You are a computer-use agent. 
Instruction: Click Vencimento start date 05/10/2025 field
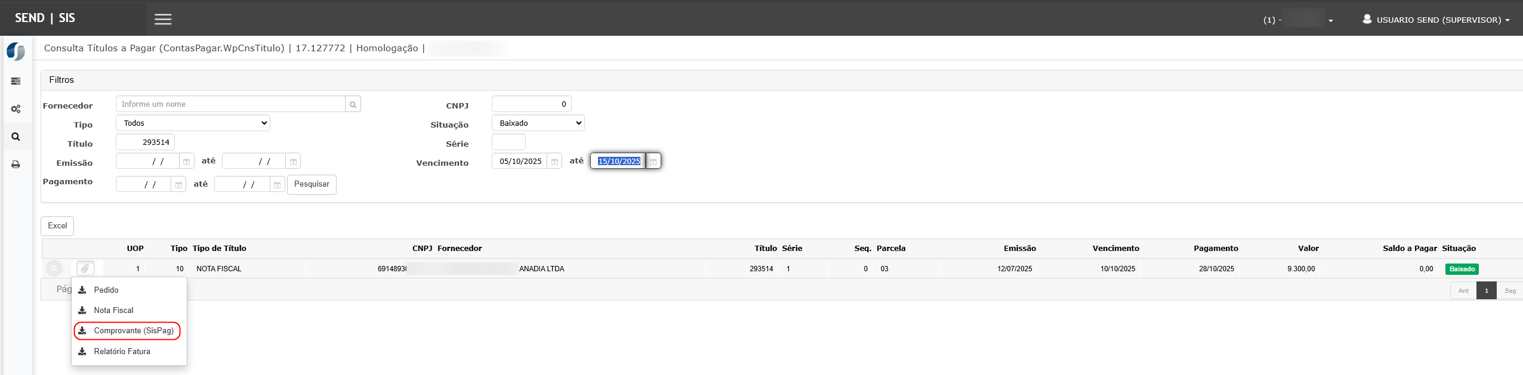coord(519,162)
